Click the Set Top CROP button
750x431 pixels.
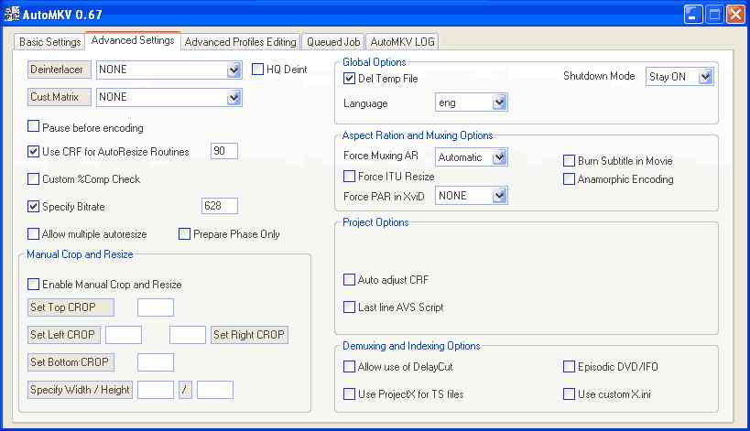71,307
